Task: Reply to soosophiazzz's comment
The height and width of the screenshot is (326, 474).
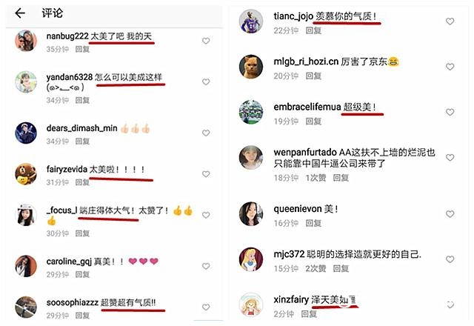Action: 82,316
